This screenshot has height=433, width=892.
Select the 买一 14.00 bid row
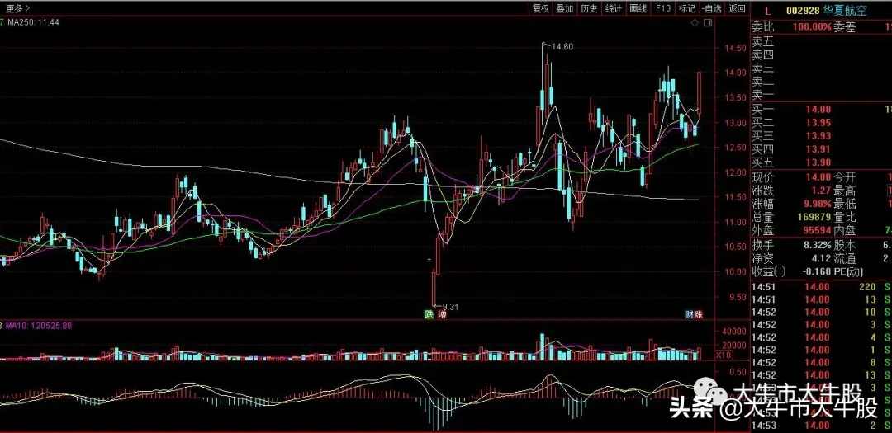[x=822, y=110]
